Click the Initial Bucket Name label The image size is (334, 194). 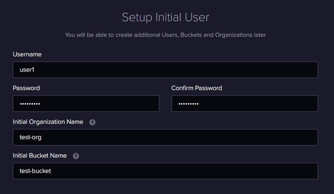tap(39, 155)
